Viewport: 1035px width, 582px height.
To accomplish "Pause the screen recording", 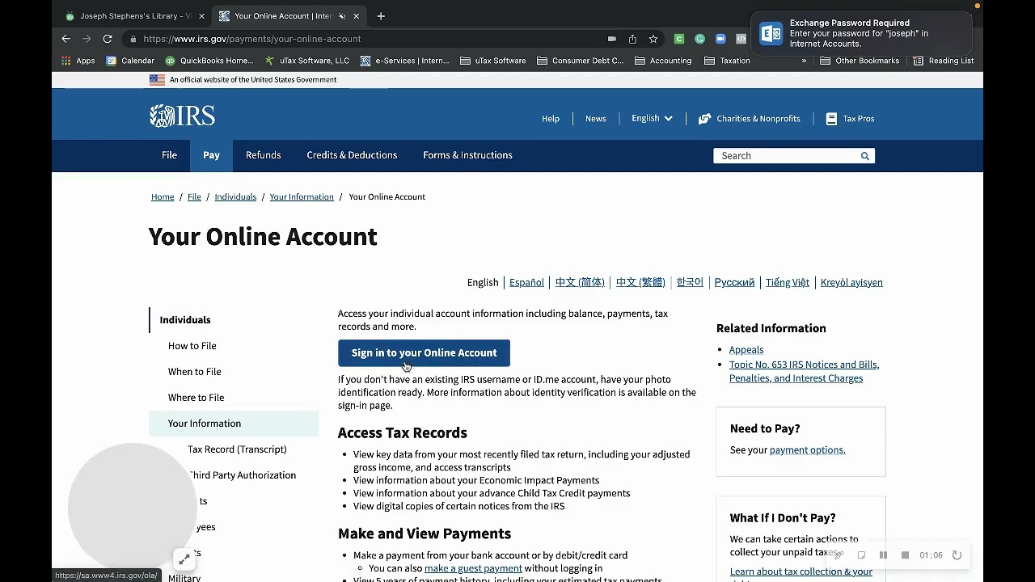I will coord(883,555).
